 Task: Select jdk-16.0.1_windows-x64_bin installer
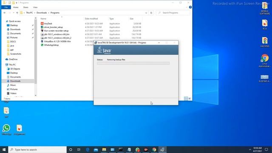coord(55,34)
